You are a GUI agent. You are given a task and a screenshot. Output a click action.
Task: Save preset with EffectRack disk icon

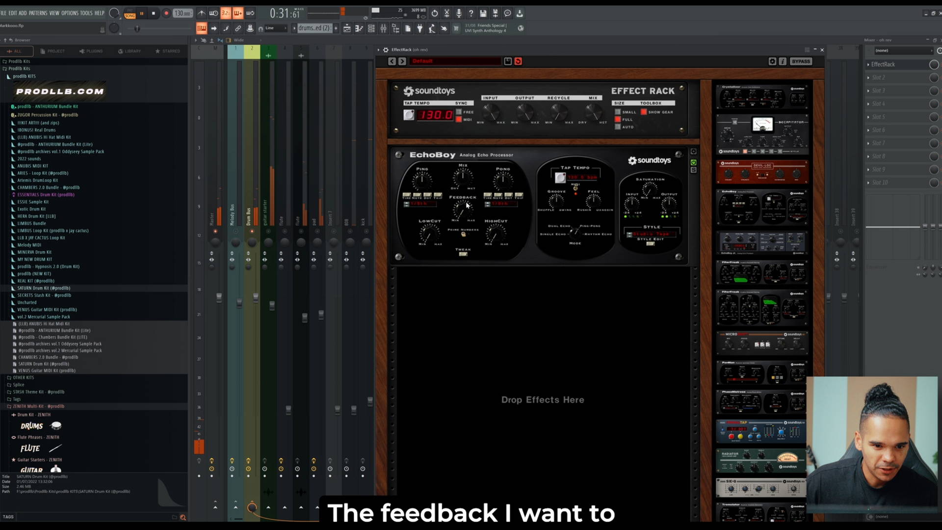tap(508, 61)
